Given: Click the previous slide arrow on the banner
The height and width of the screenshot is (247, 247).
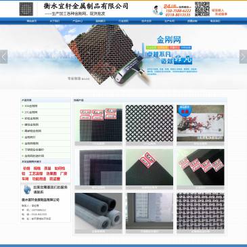Looking at the screenshot, I should [x=3, y=57].
